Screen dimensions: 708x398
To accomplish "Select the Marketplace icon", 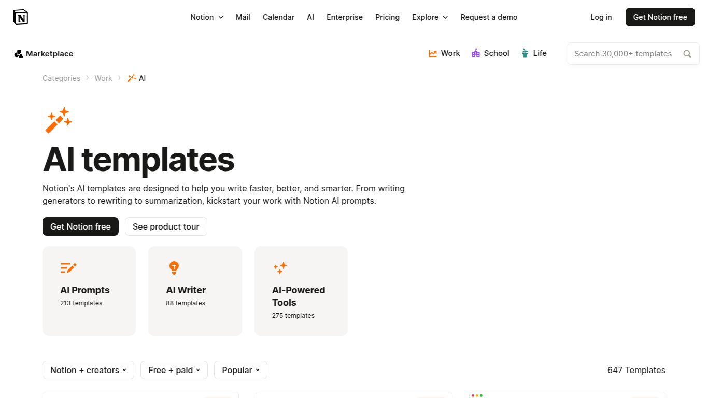I will click(x=19, y=53).
